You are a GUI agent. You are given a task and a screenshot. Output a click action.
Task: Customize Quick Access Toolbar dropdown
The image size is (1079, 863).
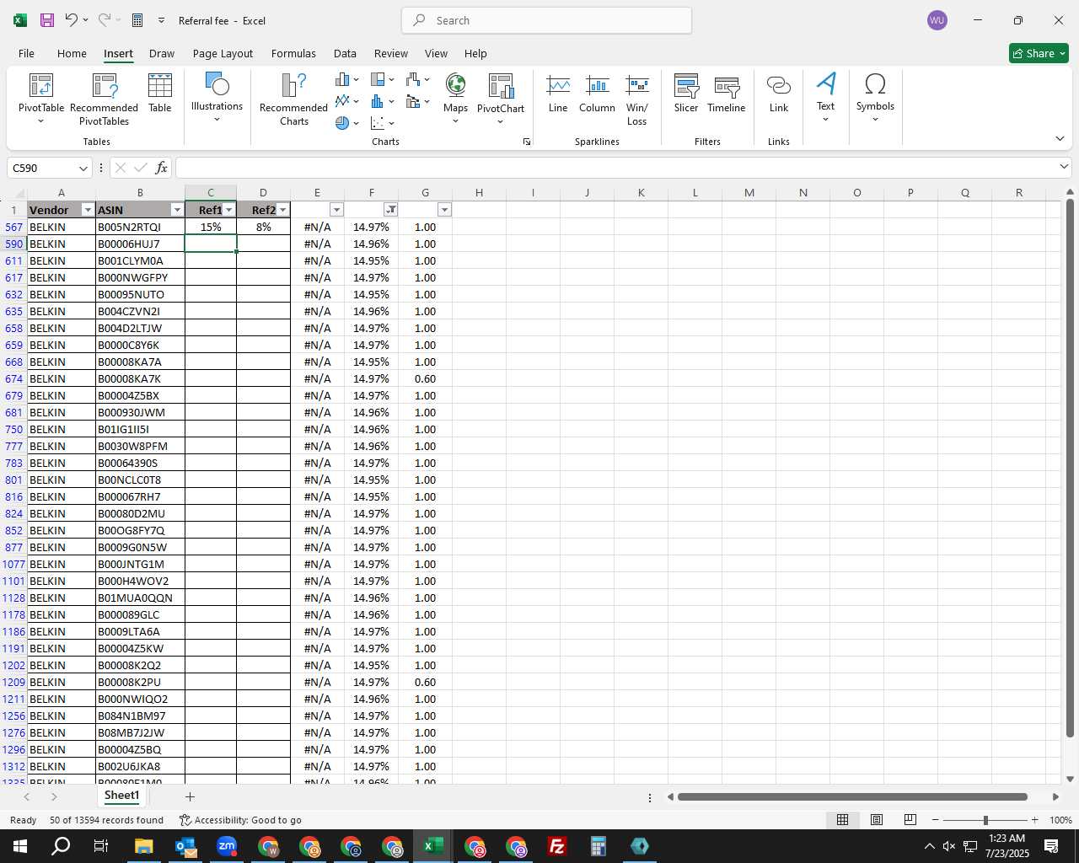tap(161, 20)
